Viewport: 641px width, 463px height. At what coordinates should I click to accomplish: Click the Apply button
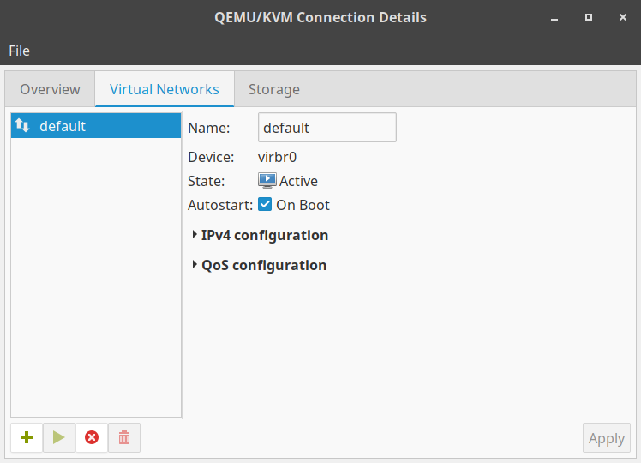tap(606, 438)
